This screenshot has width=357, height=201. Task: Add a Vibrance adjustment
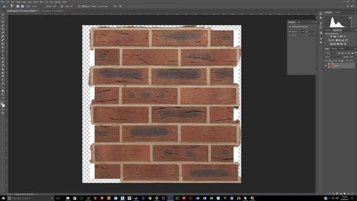pyautogui.click(x=345, y=36)
